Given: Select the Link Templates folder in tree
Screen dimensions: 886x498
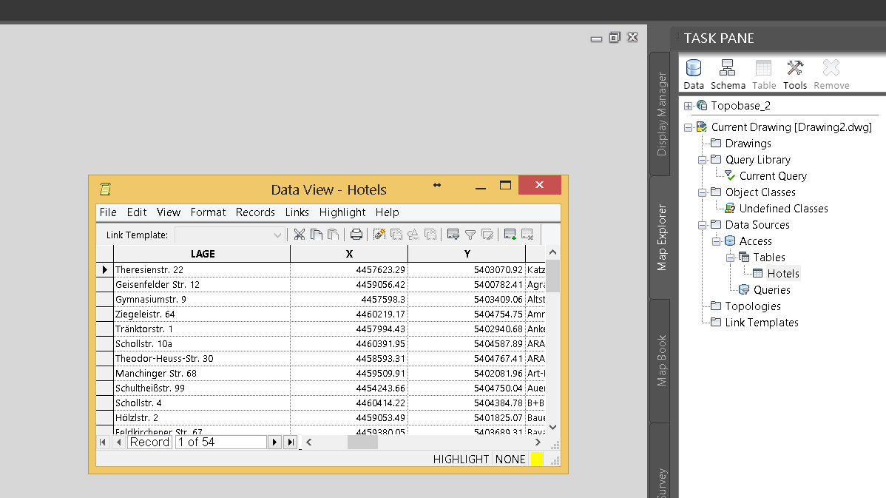Looking at the screenshot, I should click(x=762, y=323).
